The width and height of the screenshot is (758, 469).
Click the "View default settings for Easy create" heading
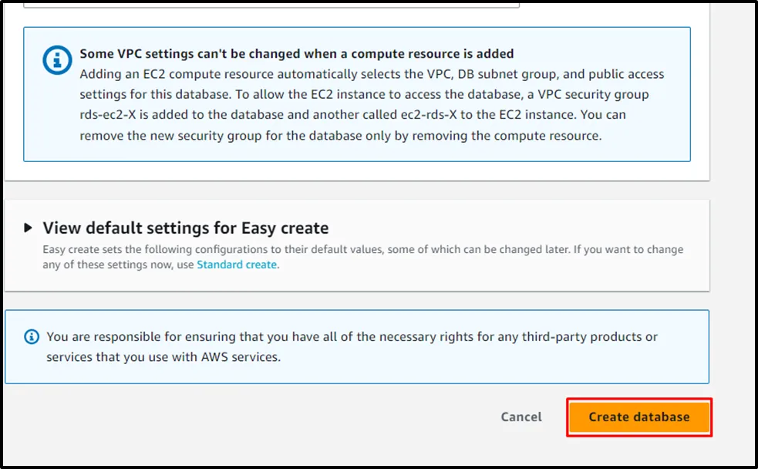(185, 228)
